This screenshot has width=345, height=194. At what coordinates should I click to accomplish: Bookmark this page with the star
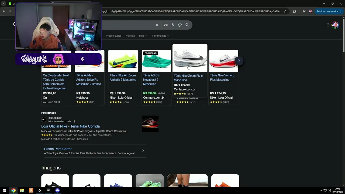coord(285,11)
